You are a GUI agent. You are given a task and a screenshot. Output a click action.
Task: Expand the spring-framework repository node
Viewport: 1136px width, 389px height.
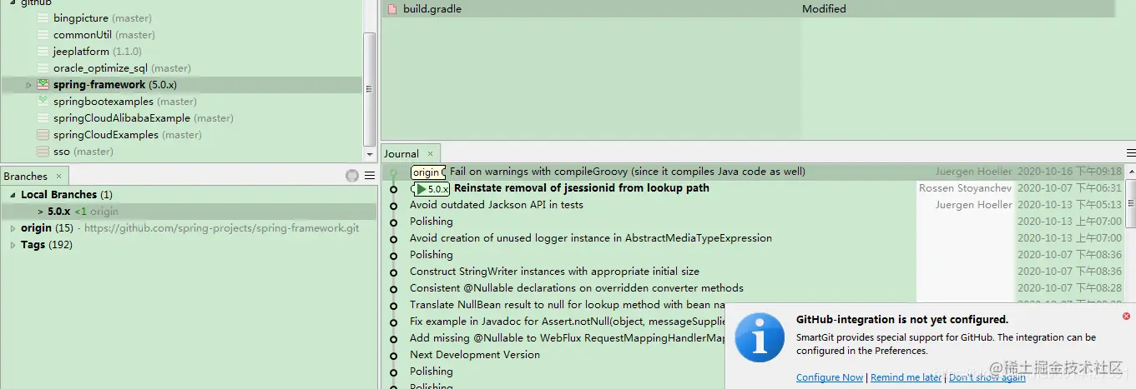point(28,85)
